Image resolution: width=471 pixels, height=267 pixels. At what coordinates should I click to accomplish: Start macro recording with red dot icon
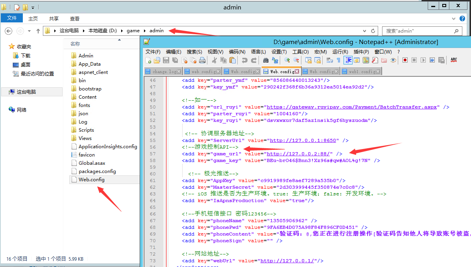pyautogui.click(x=405, y=60)
